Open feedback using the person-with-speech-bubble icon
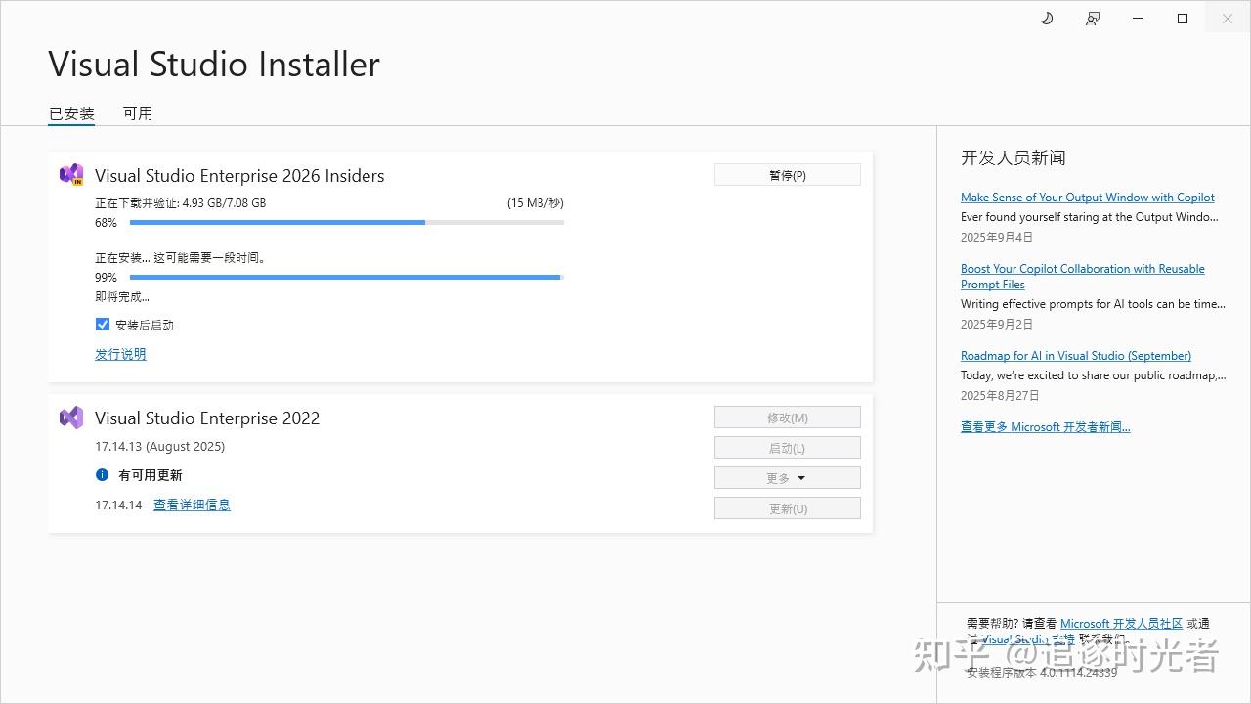Viewport: 1251px width, 704px height. point(1092,18)
